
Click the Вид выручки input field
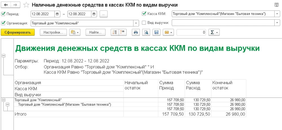[x=223, y=23]
